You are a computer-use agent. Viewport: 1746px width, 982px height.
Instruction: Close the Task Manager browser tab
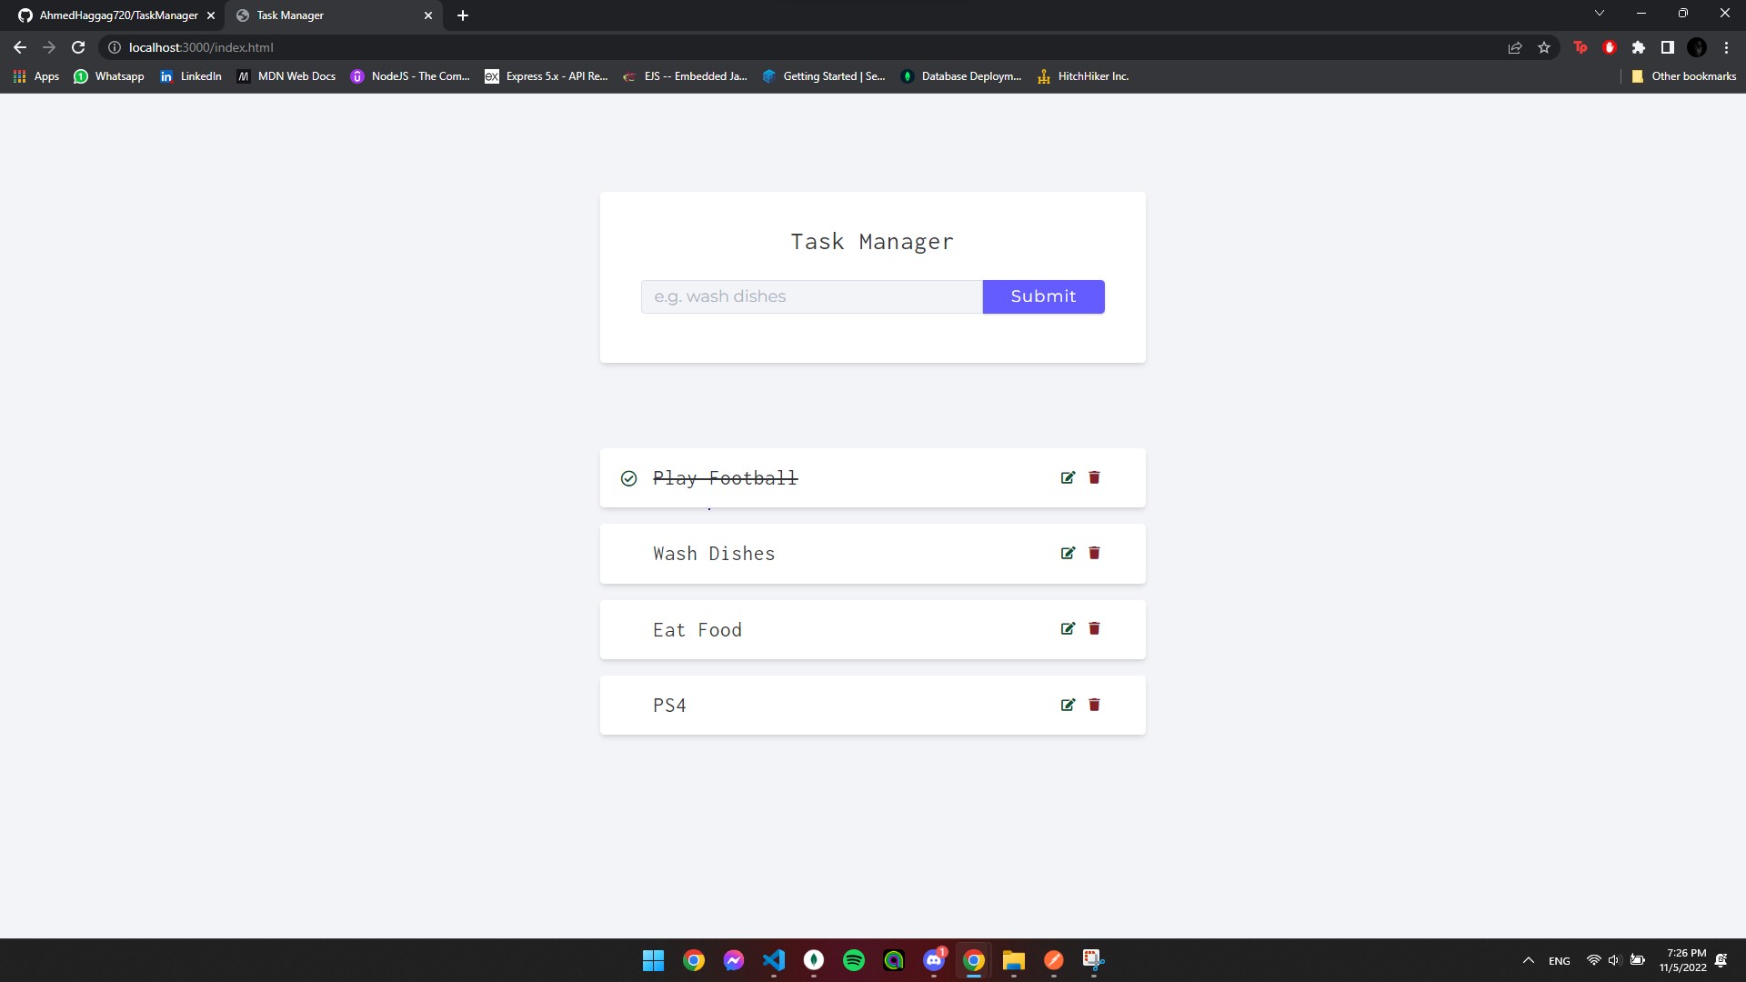tap(428, 15)
